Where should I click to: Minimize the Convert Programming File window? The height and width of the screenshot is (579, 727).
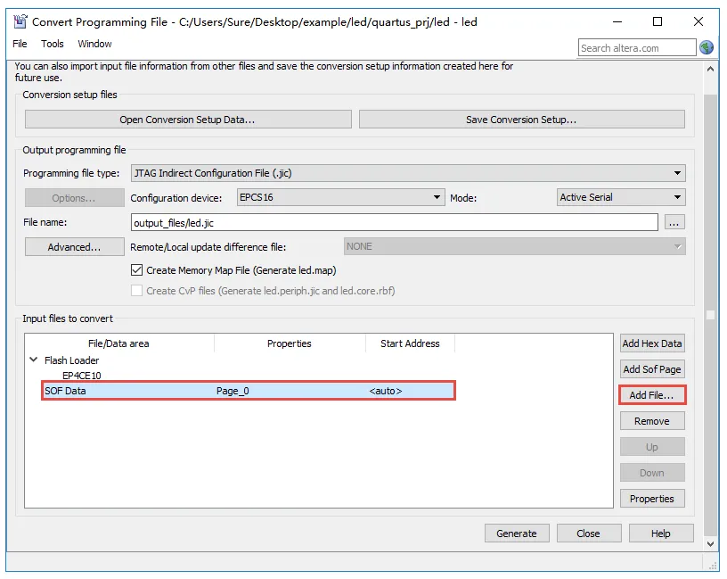[617, 21]
